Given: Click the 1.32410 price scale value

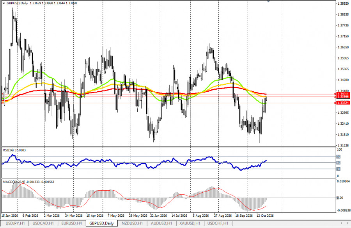Looking at the screenshot, I should 343,124.
